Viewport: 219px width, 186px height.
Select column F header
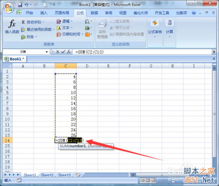click(x=130, y=66)
